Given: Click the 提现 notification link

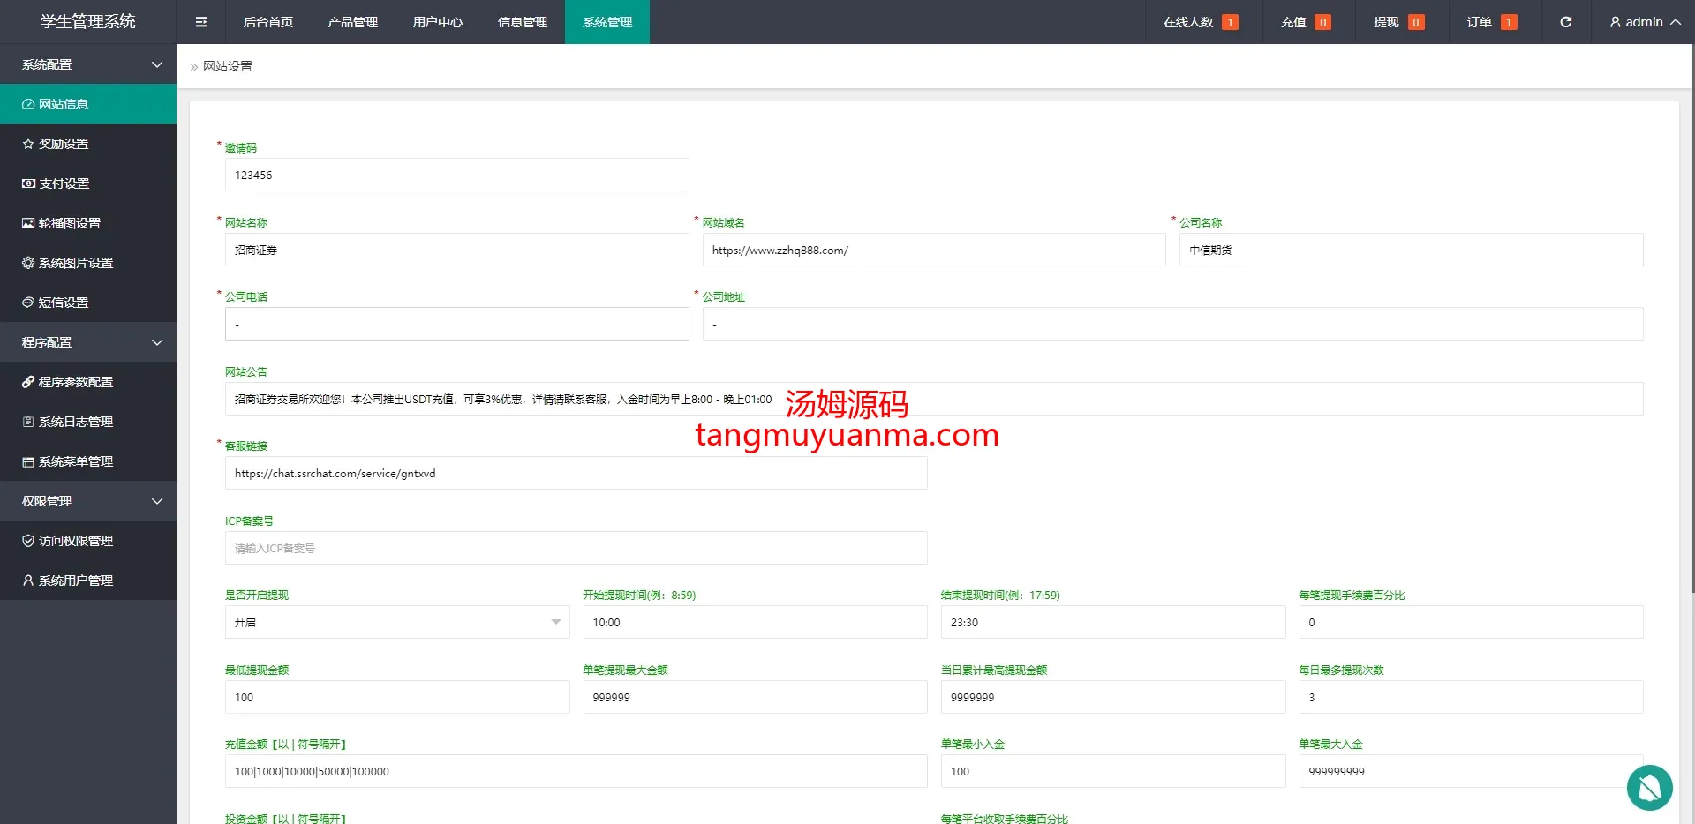Looking at the screenshot, I should (x=1397, y=22).
